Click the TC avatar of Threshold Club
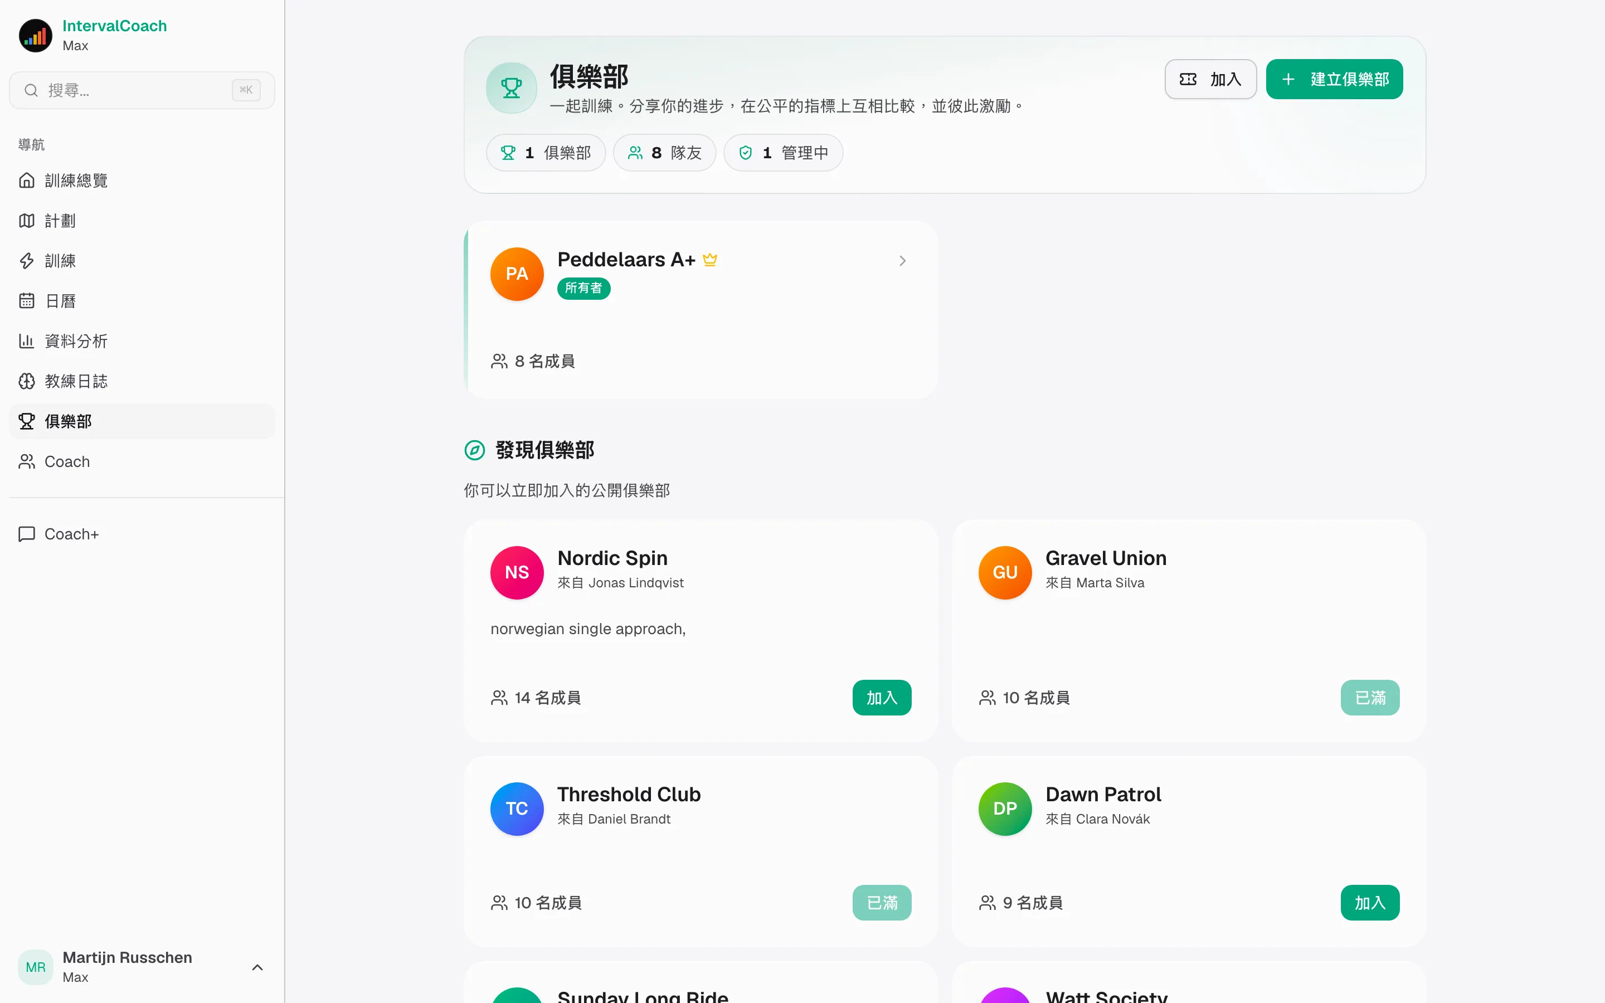Viewport: 1605px width, 1003px height. (x=517, y=809)
